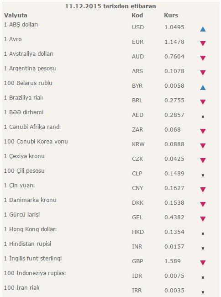
Task: Click the blue up arrow for USD
Action: pos(203,29)
